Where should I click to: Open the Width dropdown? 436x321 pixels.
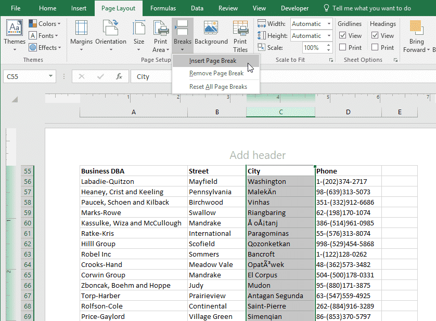[x=329, y=24]
